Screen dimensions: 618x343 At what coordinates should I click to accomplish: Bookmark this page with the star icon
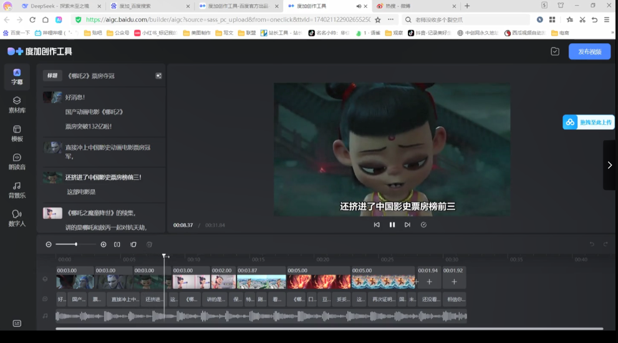pos(378,19)
